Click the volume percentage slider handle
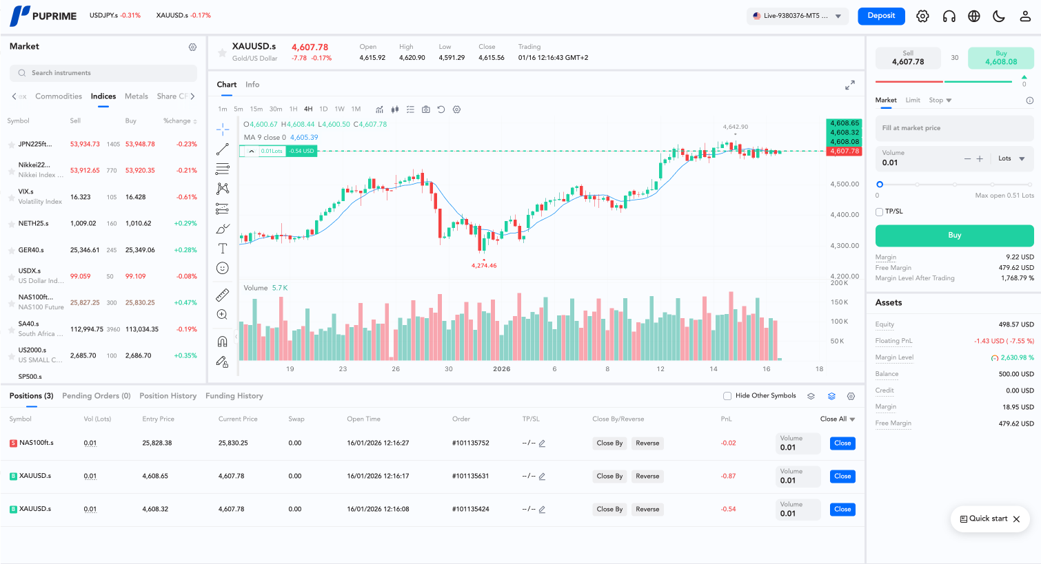The image size is (1041, 564). (x=880, y=185)
